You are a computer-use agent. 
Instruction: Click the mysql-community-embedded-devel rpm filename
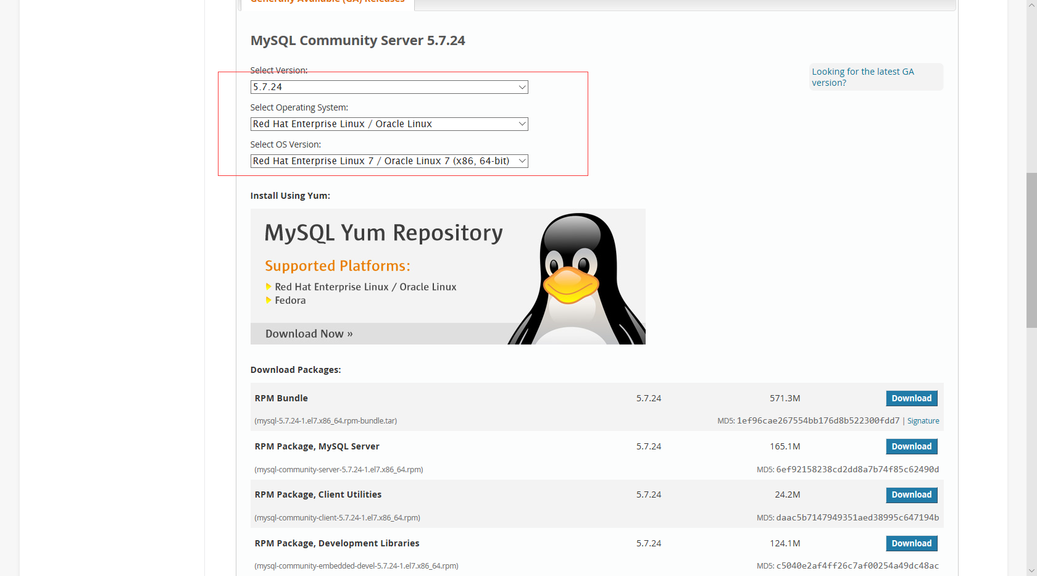(x=356, y=566)
